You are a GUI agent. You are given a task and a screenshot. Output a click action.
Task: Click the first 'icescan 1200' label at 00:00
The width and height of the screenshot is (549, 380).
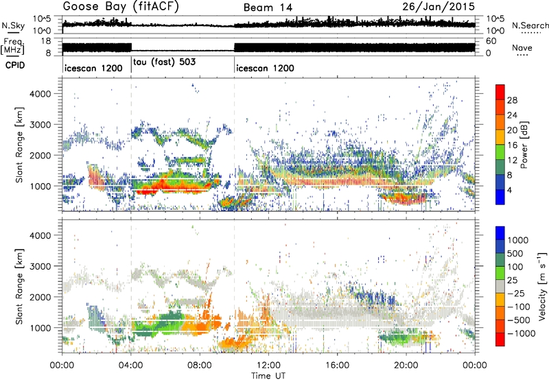coord(93,68)
